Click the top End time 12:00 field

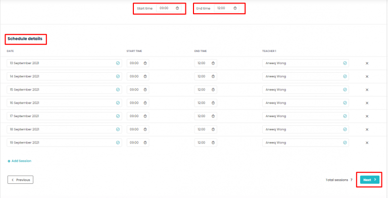[x=227, y=8]
